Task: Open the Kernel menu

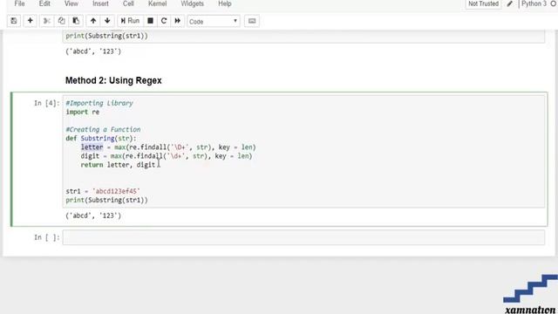Action: 157,3
